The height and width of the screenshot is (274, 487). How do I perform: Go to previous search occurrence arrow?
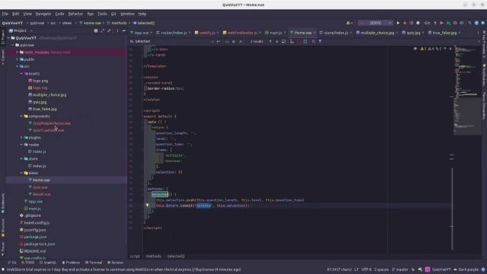[x=270, y=41]
